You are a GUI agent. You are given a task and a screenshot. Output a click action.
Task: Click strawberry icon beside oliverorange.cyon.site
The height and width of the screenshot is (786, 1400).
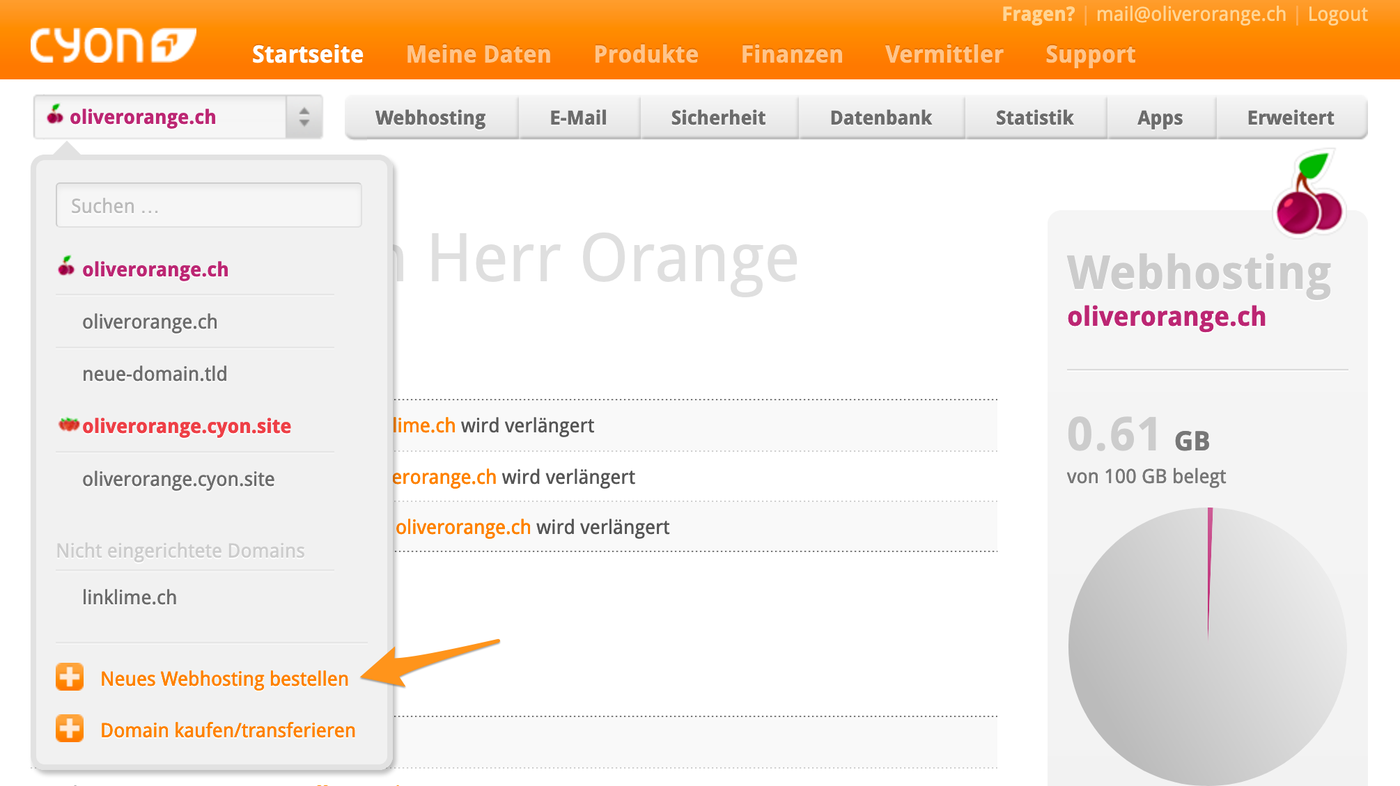click(x=68, y=425)
